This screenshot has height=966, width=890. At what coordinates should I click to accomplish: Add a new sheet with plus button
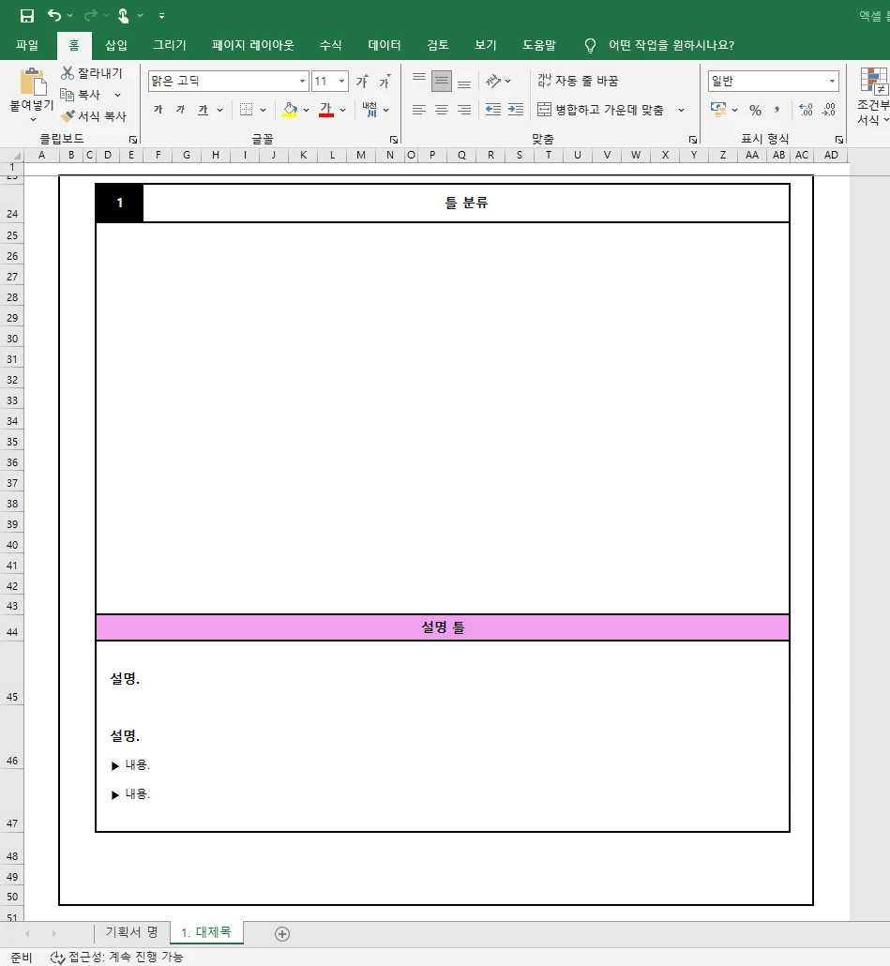click(x=282, y=934)
